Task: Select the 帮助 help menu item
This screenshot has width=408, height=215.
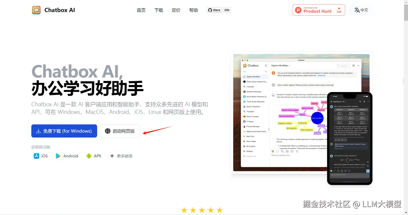Action: point(193,10)
